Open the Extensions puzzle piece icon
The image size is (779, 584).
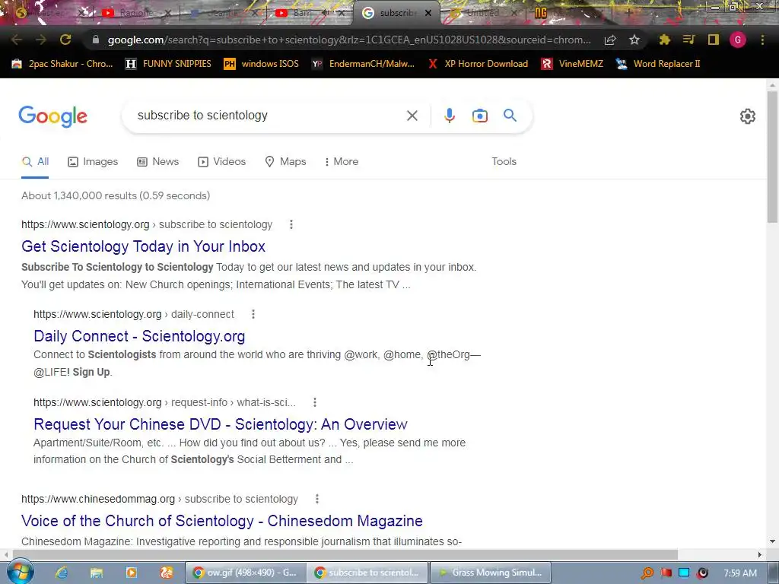[664, 40]
